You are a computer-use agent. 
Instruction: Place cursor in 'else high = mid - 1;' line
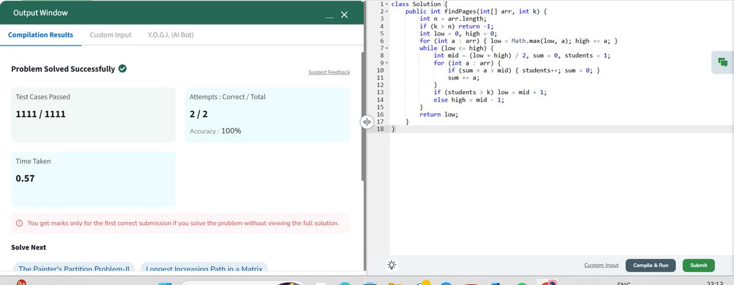point(469,99)
